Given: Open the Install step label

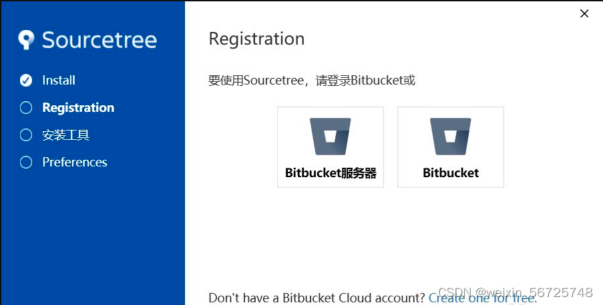Looking at the screenshot, I should click(x=59, y=80).
